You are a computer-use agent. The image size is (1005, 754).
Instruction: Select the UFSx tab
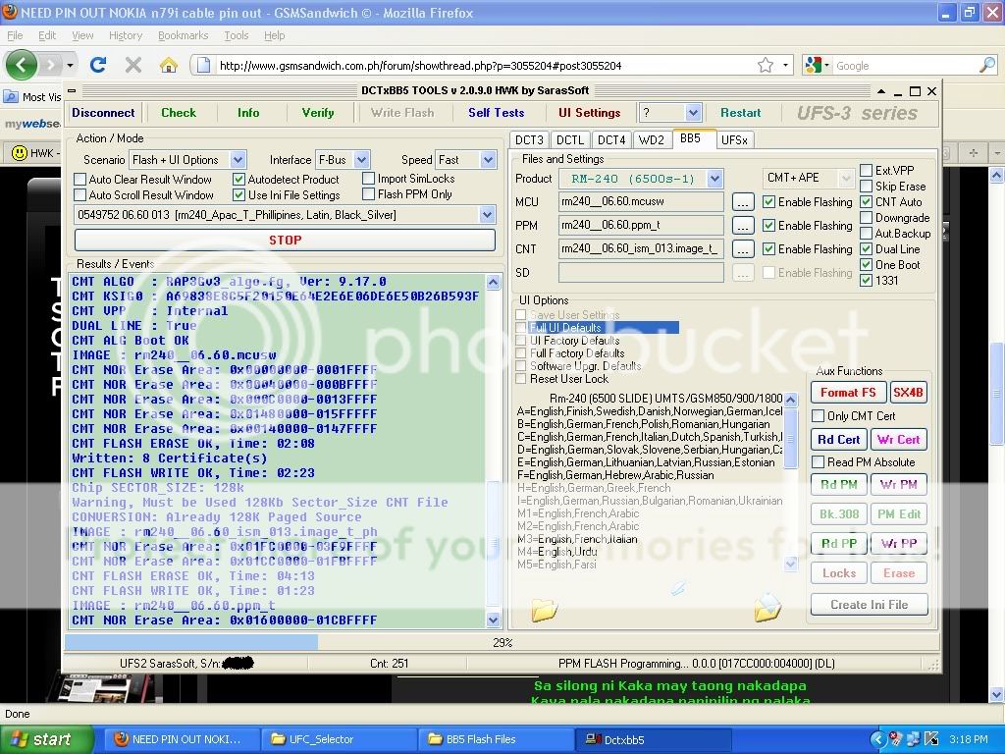point(734,139)
